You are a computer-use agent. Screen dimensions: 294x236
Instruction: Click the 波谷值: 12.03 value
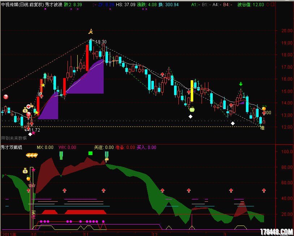[251, 4]
